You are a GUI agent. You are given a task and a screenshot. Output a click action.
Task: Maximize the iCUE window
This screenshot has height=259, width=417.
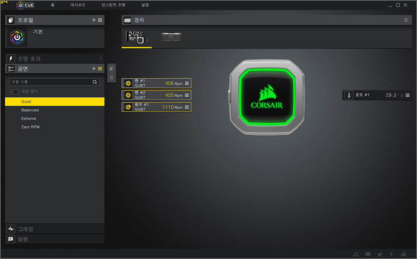[398, 5]
